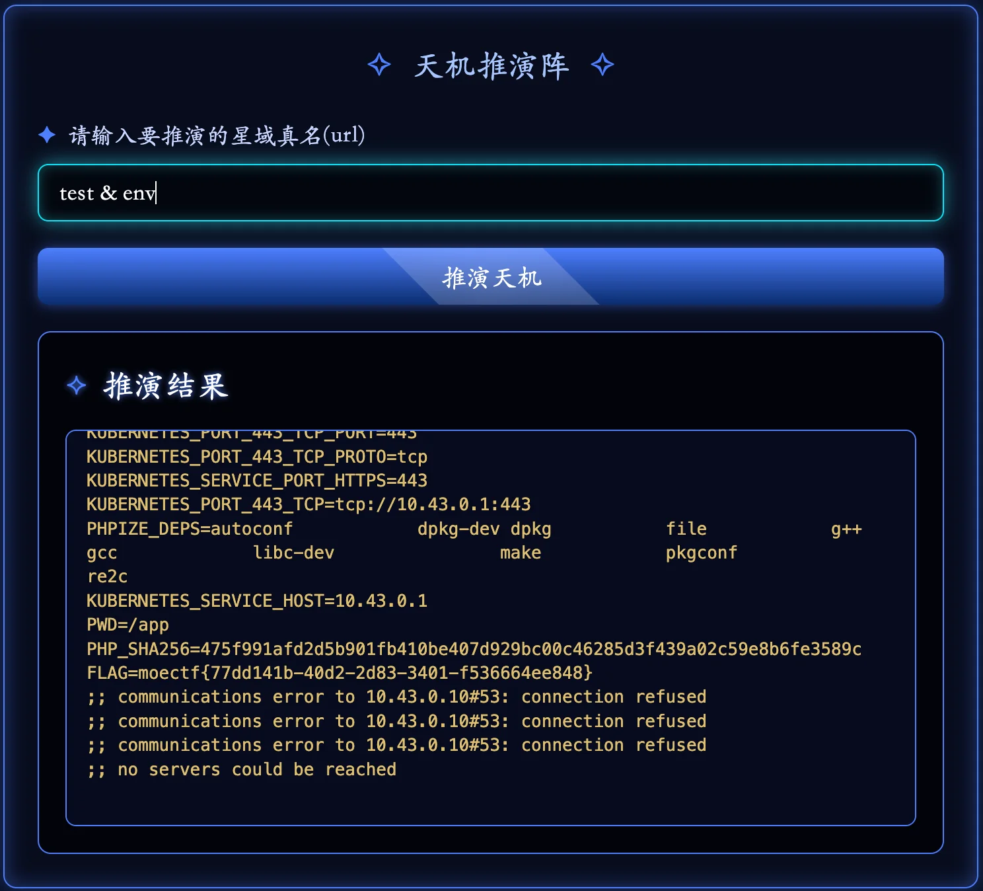Screen dimensions: 983x891
Task: Click the KUBERNETES_SERVICE_HOST=10.43.0.1 line
Action: [257, 601]
